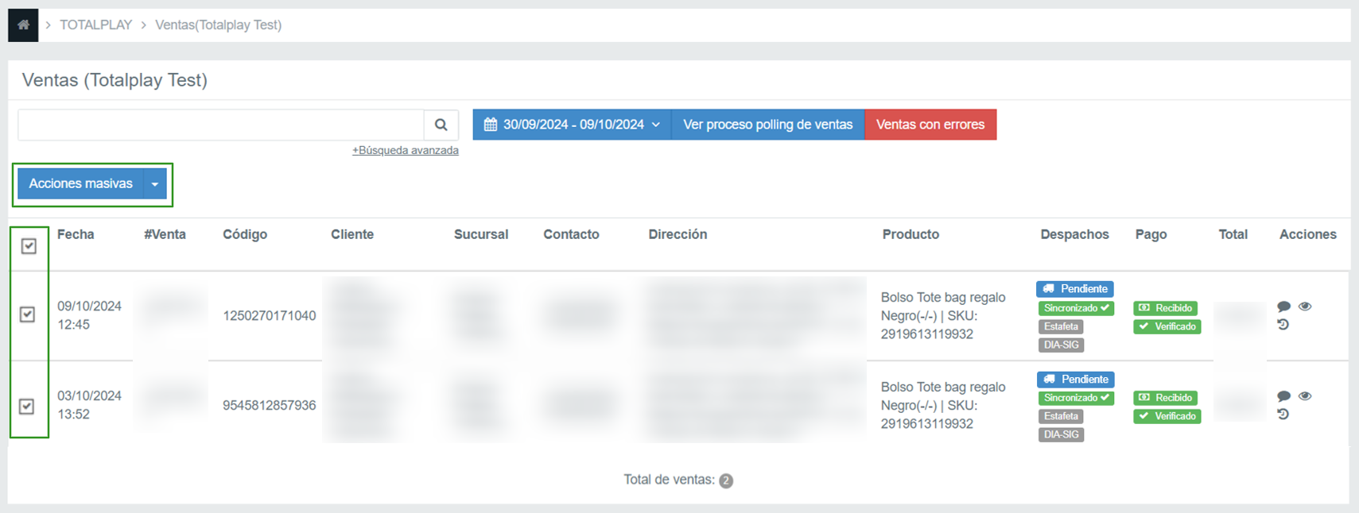
Task: Click the Total column header
Action: pos(1233,234)
